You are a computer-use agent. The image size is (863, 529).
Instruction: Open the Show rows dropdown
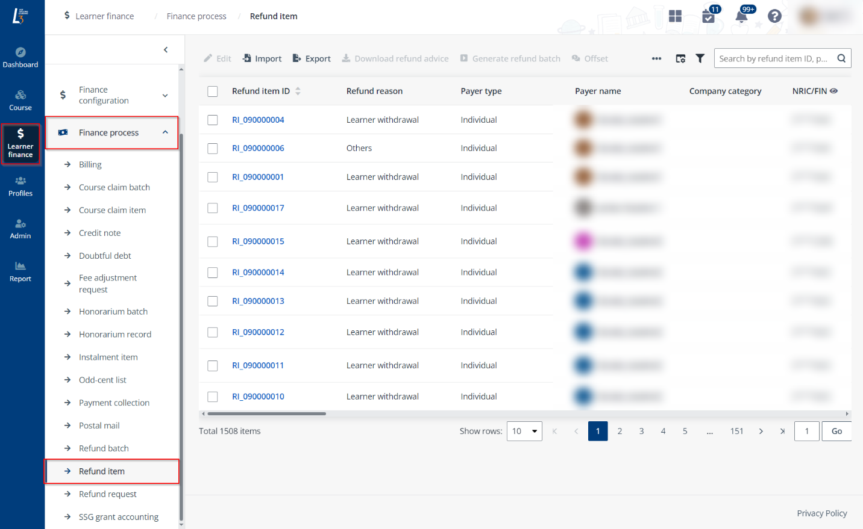pyautogui.click(x=524, y=431)
